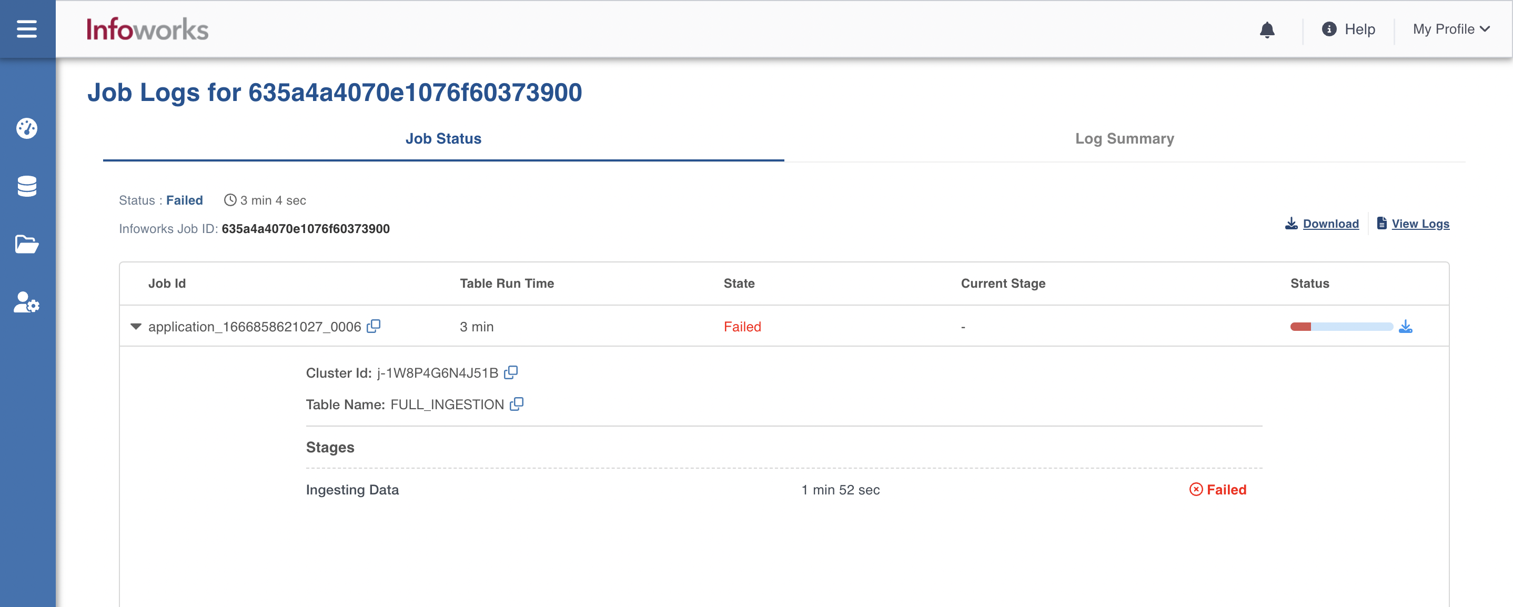This screenshot has width=1513, height=607.
Task: Select the application_1666858621027_0006 text
Action: (x=254, y=327)
